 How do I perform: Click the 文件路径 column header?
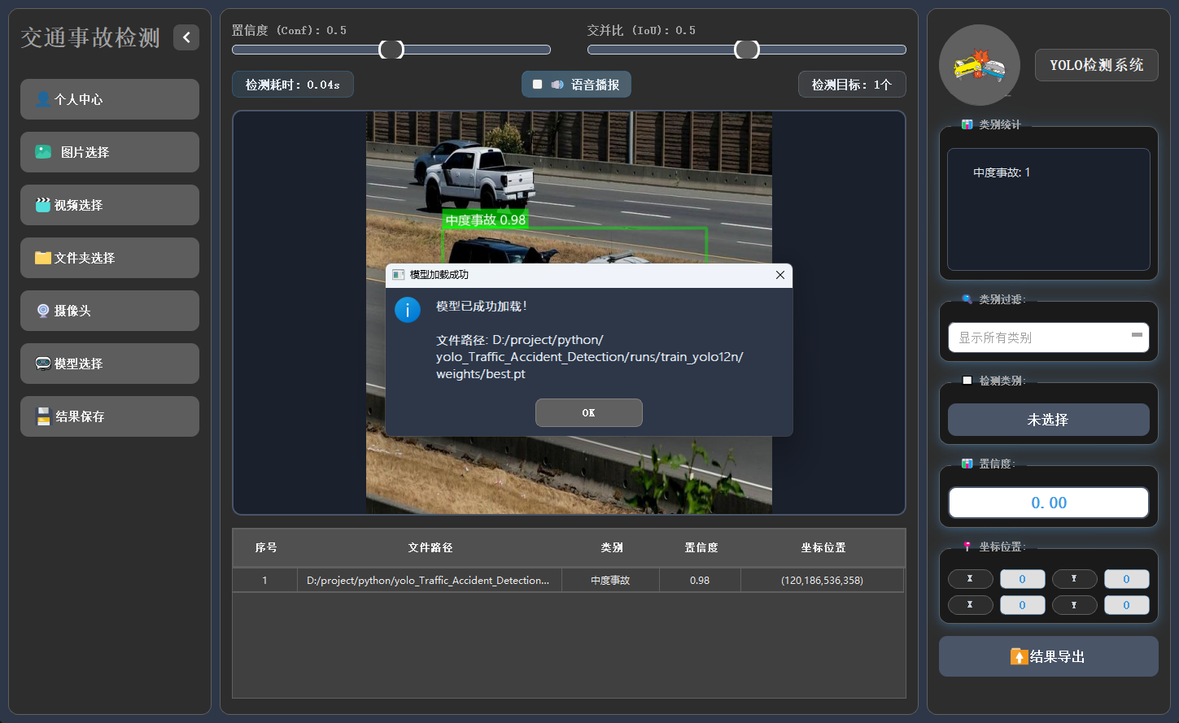click(x=430, y=547)
